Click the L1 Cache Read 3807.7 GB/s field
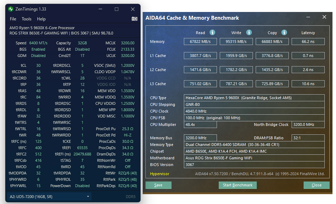This screenshot has height=204, width=336. pos(200,56)
